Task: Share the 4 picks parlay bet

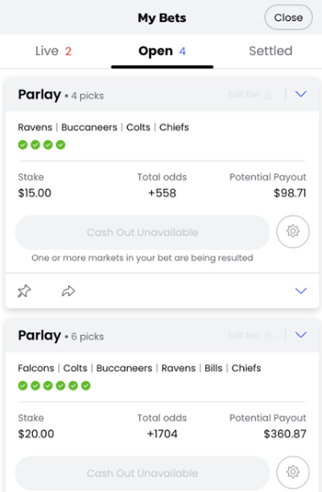Action: tap(68, 291)
